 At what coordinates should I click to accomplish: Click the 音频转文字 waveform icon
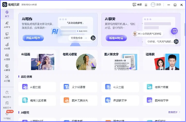pos(108,100)
